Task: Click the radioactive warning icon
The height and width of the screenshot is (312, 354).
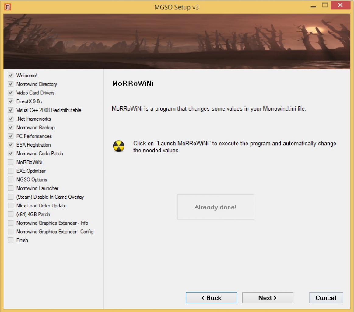Action: tap(119, 146)
